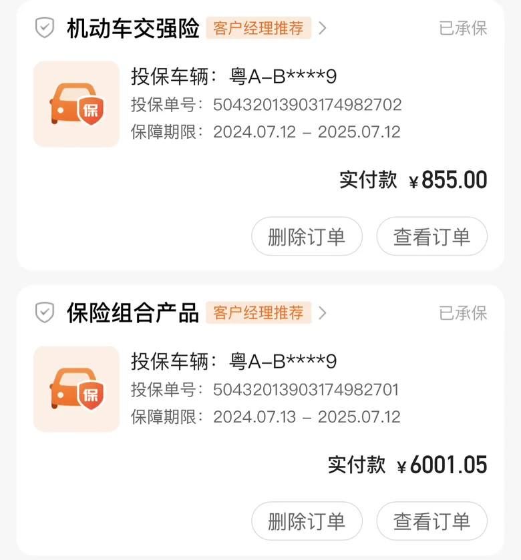Open 查看订单 for the 机动车交强险 order
This screenshot has height=560, width=521.
pyautogui.click(x=431, y=236)
